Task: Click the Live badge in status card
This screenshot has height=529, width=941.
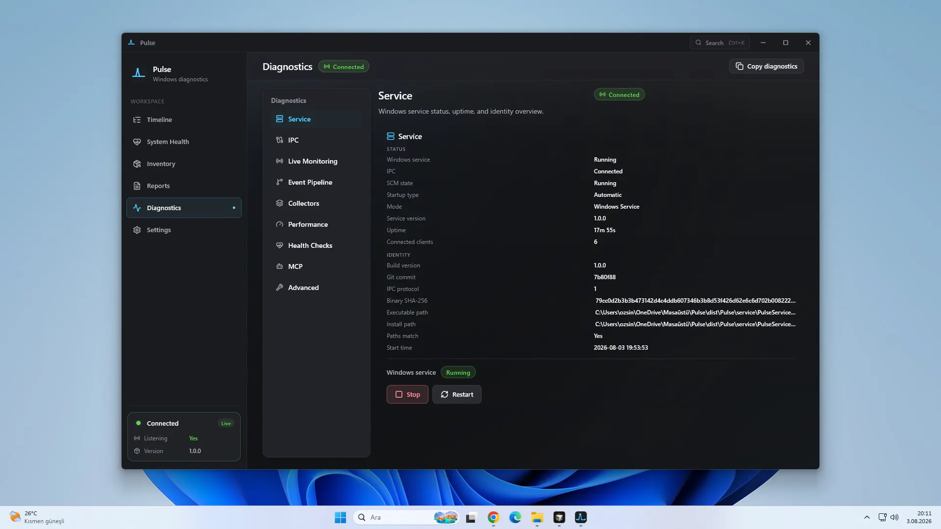Action: (226, 423)
